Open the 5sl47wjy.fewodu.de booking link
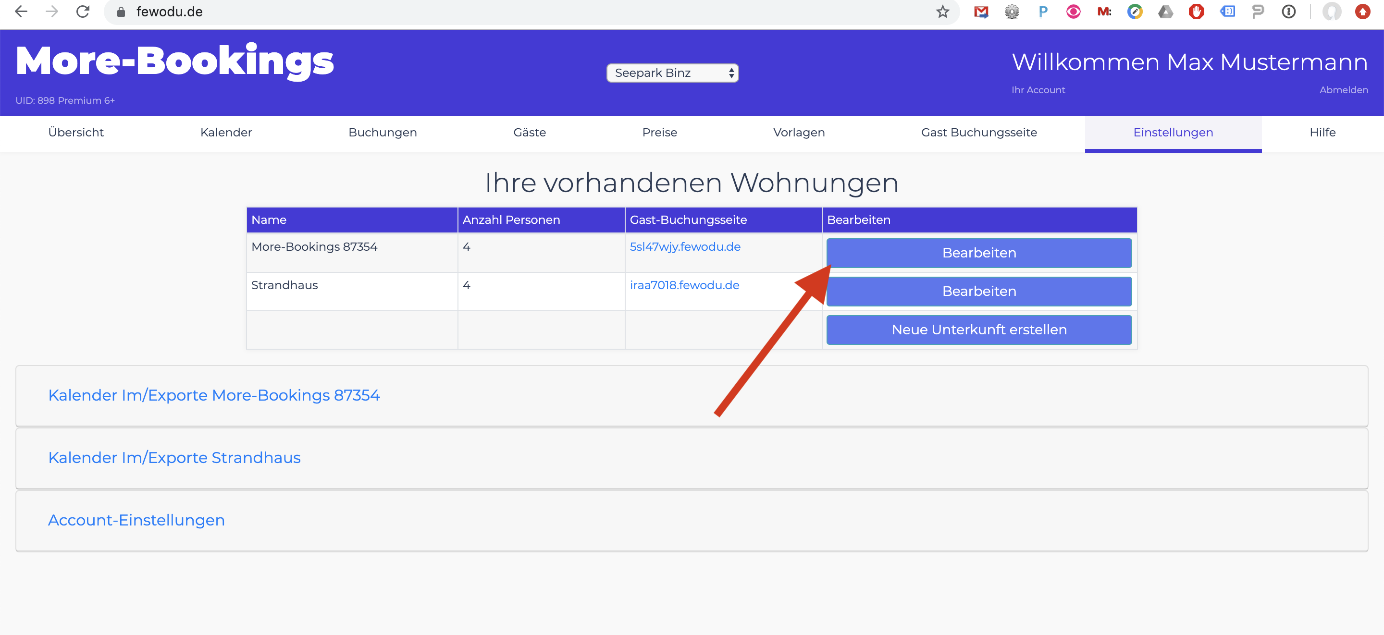1384x635 pixels. (x=685, y=246)
